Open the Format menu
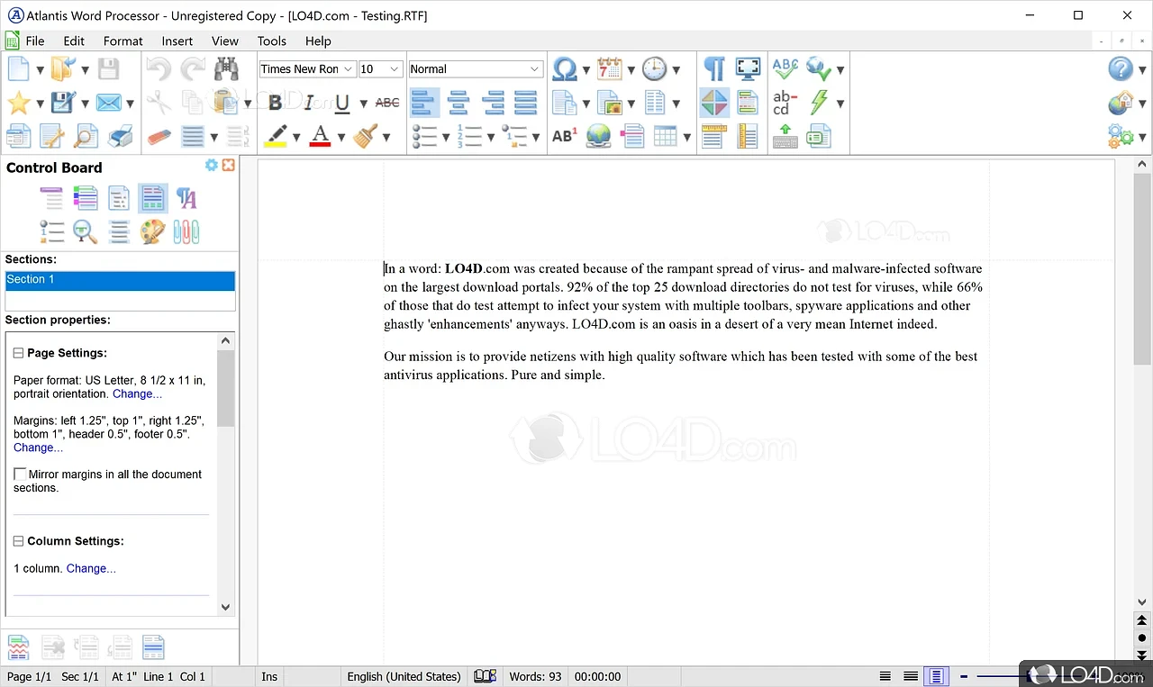Viewport: 1153px width, 687px height. pyautogui.click(x=123, y=41)
